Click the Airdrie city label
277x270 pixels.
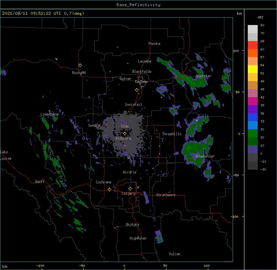[130, 172]
